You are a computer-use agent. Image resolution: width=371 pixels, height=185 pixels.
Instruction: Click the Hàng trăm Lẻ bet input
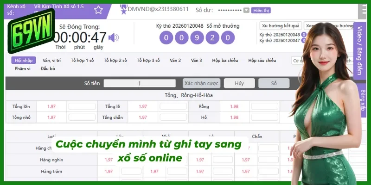(x=223, y=171)
